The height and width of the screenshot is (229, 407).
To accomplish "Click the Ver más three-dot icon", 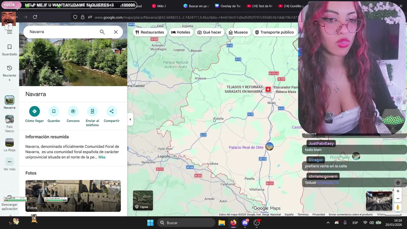I will tap(10, 162).
